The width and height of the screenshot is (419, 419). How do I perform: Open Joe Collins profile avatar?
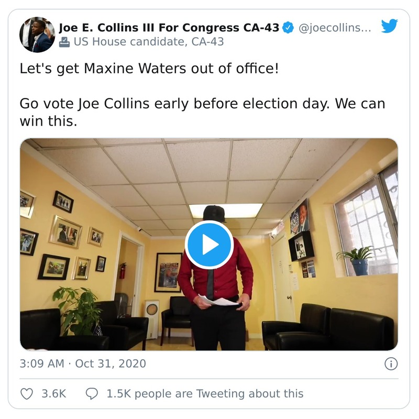point(37,35)
